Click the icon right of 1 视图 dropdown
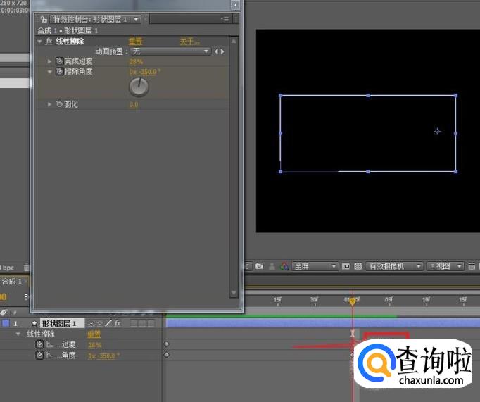 pyautogui.click(x=472, y=266)
